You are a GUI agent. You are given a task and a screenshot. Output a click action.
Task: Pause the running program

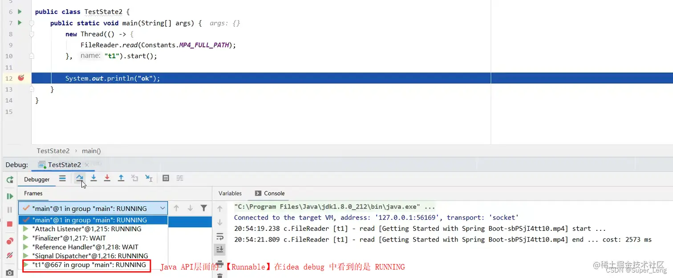(x=10, y=210)
